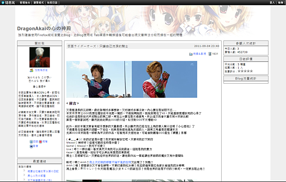Open the 日誌 link under the profile
The image size is (286, 182).
[36, 142]
